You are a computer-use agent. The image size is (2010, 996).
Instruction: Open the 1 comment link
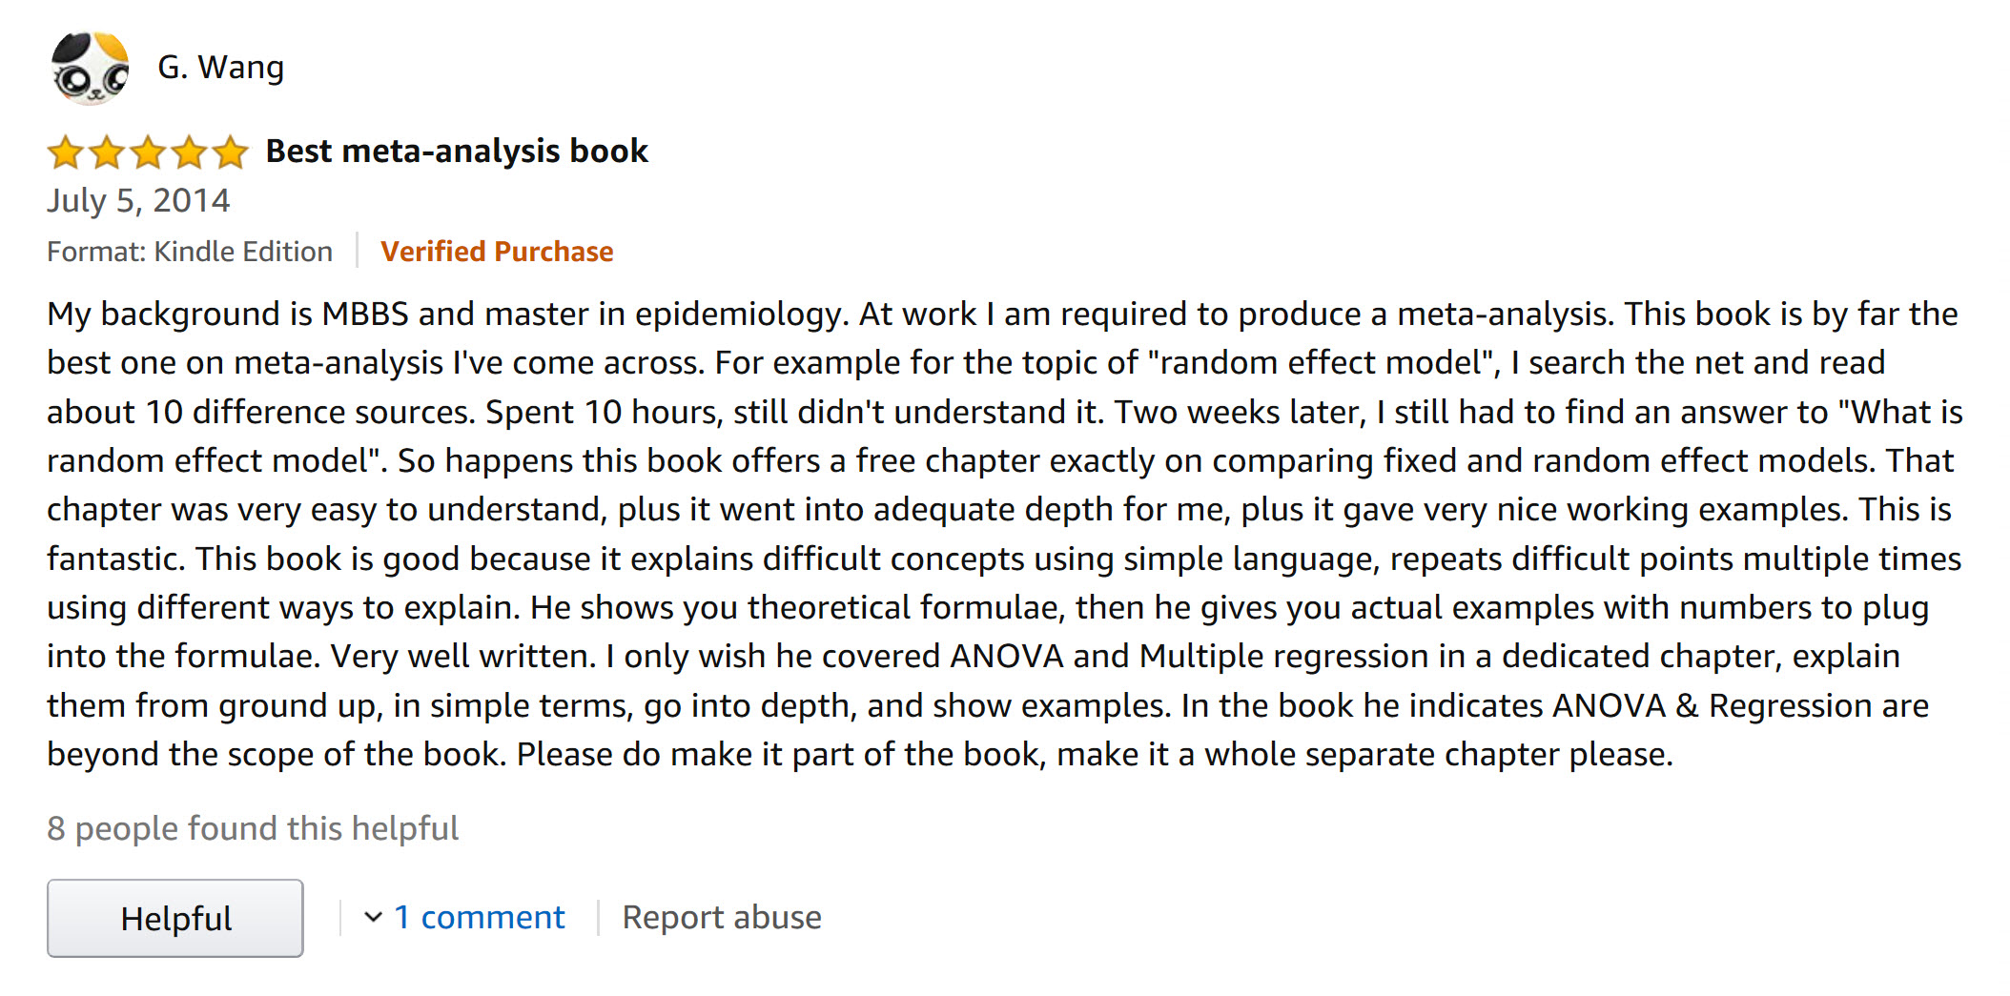coord(479,917)
